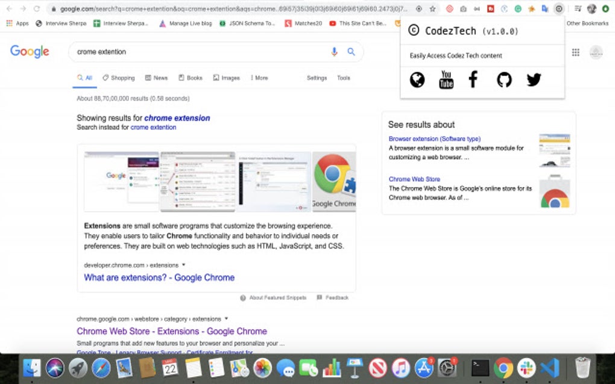Click the voice search microphone icon
Viewport: 615px width, 384px height.
334,52
